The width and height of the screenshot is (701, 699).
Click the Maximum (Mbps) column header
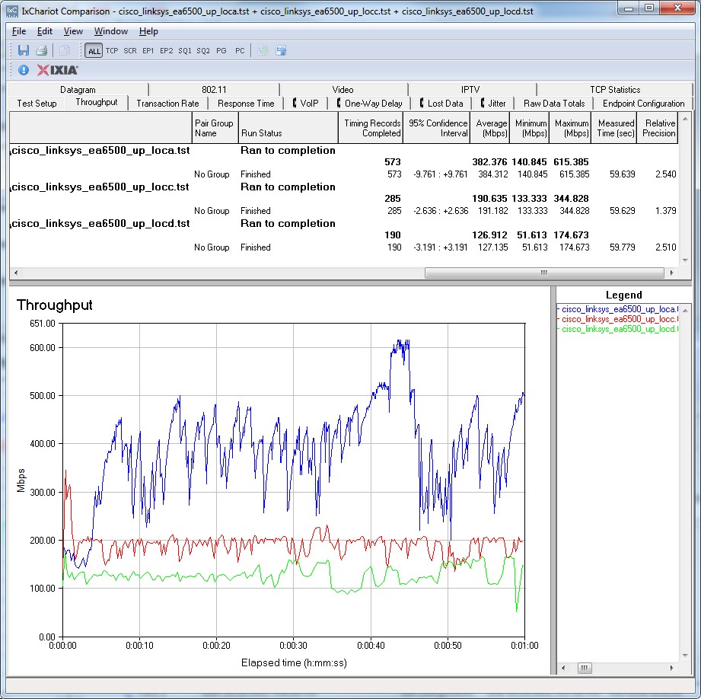click(x=570, y=128)
